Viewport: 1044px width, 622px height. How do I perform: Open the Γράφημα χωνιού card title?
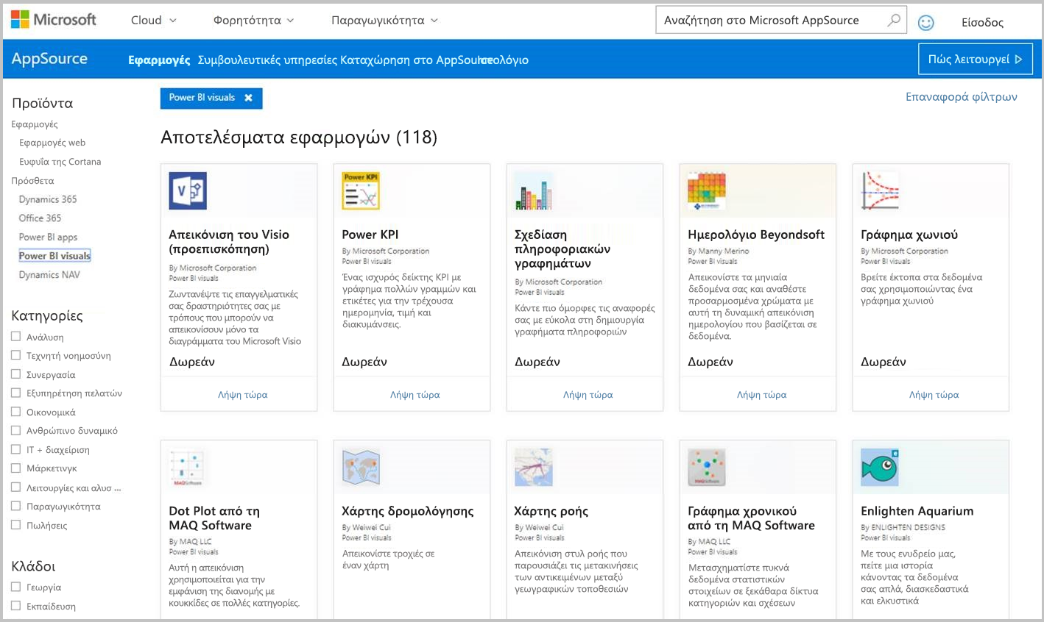[909, 235]
